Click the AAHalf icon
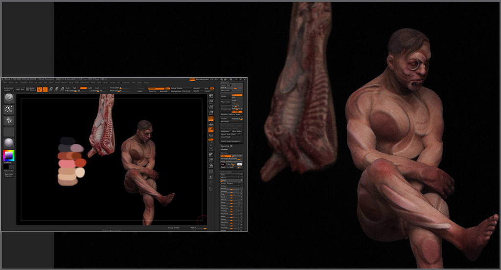 tap(211, 113)
